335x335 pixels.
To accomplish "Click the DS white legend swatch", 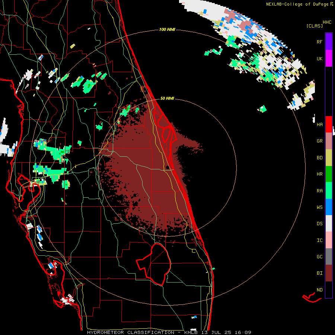I will (x=329, y=223).
